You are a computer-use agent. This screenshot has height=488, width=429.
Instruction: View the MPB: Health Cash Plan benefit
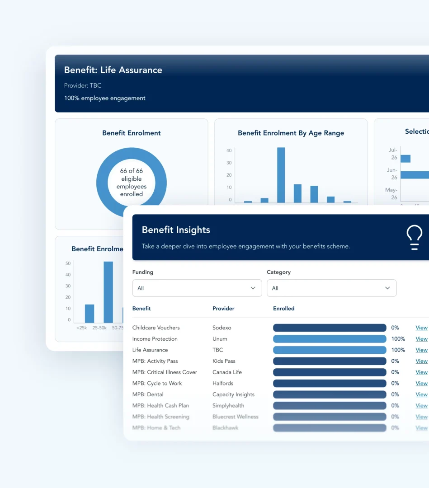click(x=421, y=405)
